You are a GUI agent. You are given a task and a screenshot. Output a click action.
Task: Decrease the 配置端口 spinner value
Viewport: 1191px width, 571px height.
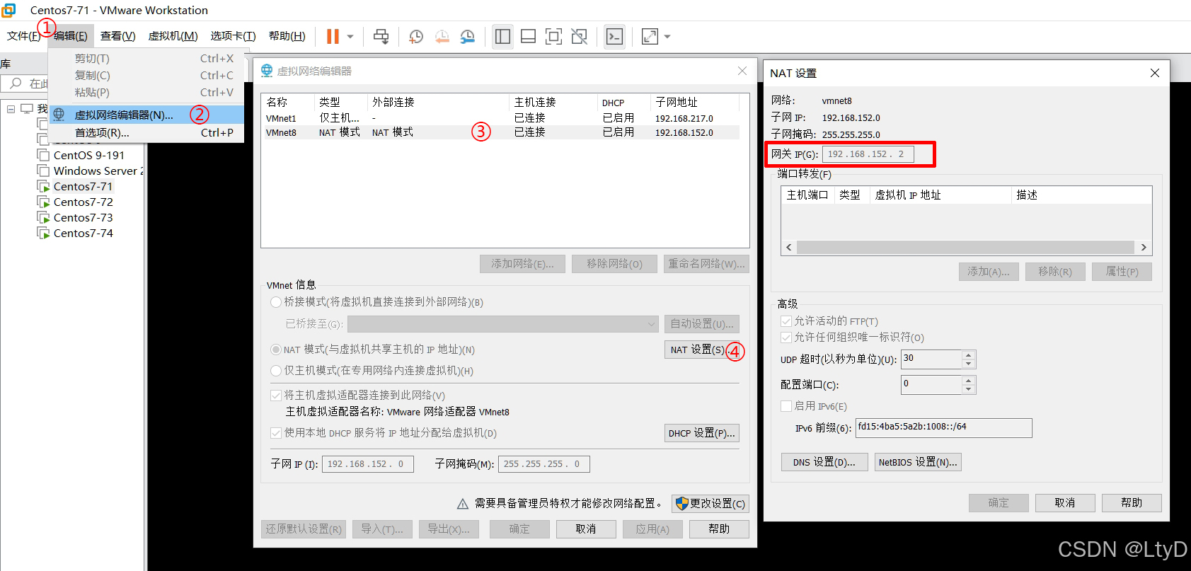(968, 389)
